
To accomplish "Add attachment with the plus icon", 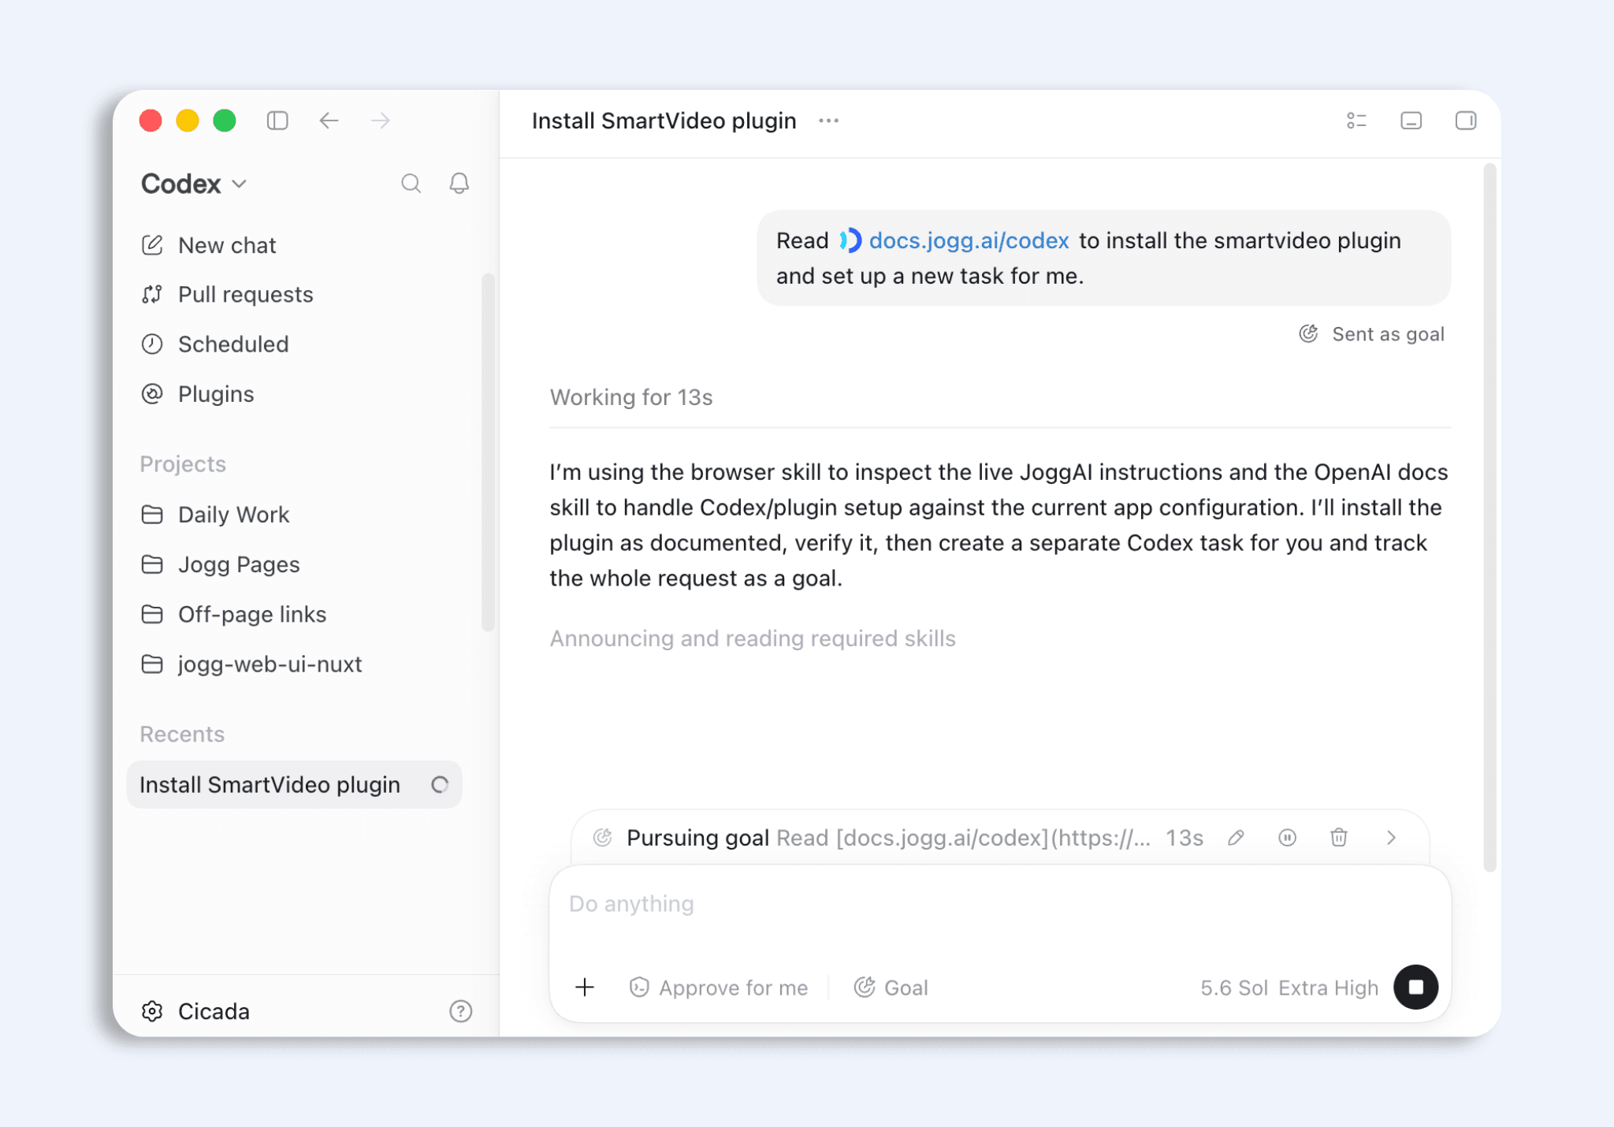I will click(x=585, y=988).
